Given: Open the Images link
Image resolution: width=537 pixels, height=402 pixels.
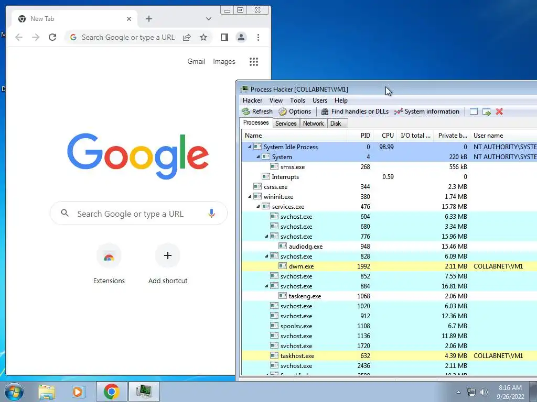Looking at the screenshot, I should 224,62.
